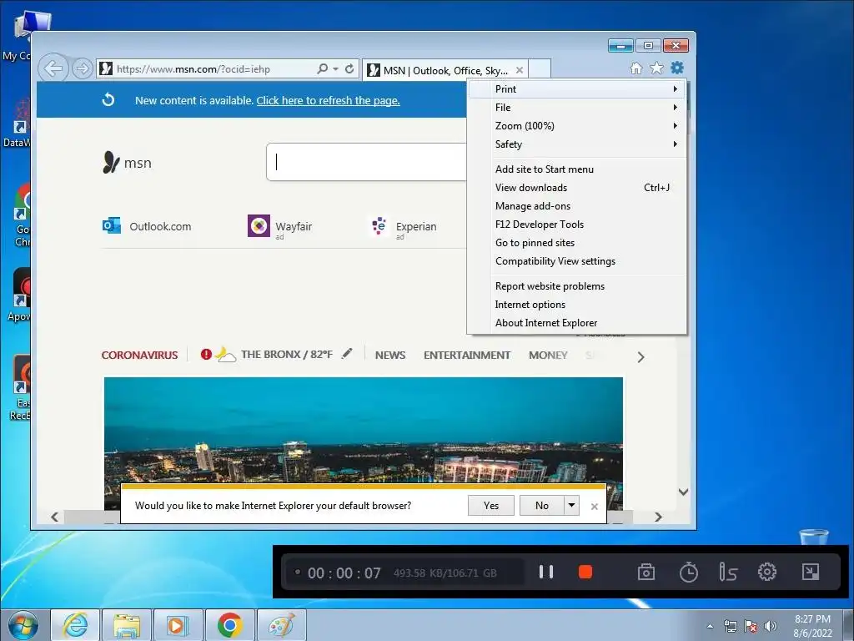Open a new blank tab

point(540,69)
